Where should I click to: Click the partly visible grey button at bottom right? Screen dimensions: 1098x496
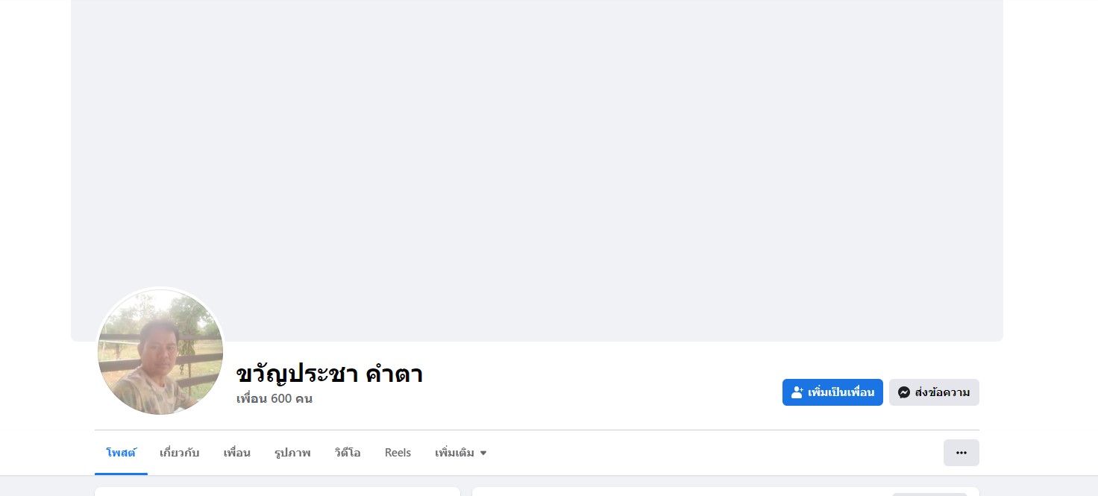929,493
